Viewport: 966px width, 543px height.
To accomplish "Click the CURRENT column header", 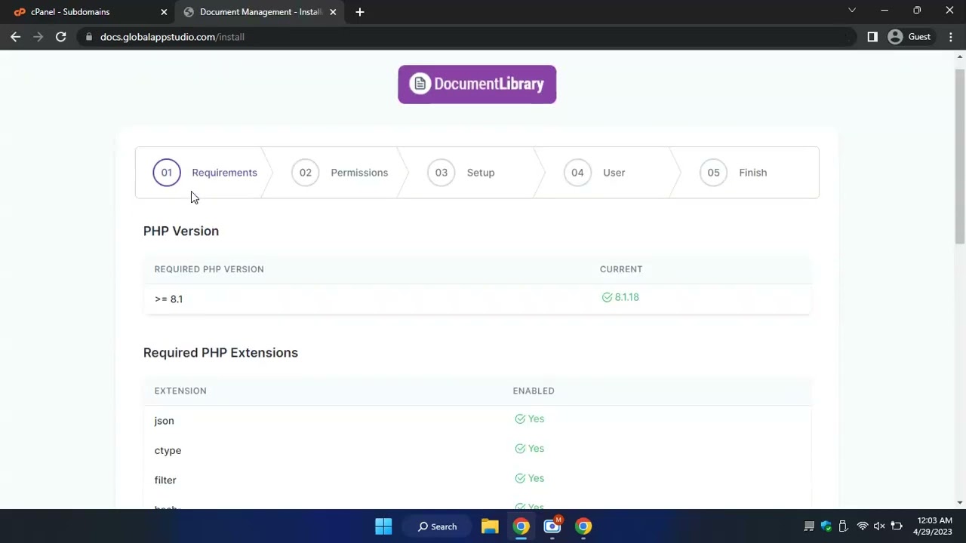I will pos(621,269).
